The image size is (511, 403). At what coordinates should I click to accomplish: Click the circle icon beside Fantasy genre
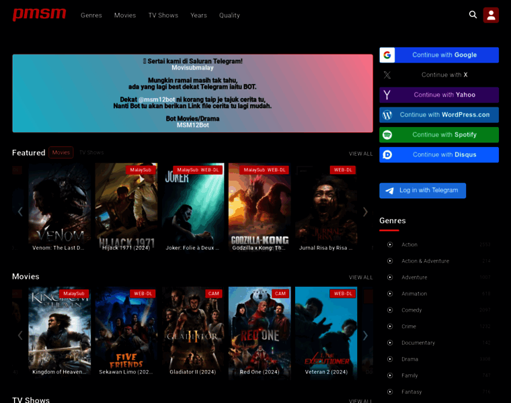click(x=390, y=392)
